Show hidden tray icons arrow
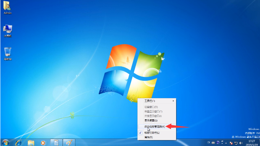This screenshot has height=146, width=260. 226,143
